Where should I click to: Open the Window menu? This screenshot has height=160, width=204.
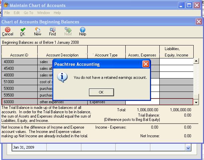pyautogui.click(x=43, y=13)
